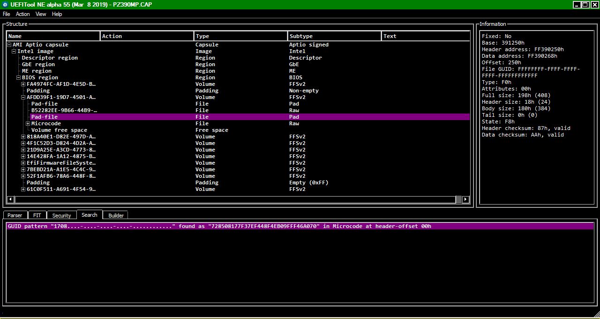600x319 pixels.
Task: Switch to the Search tab
Action: 89,215
